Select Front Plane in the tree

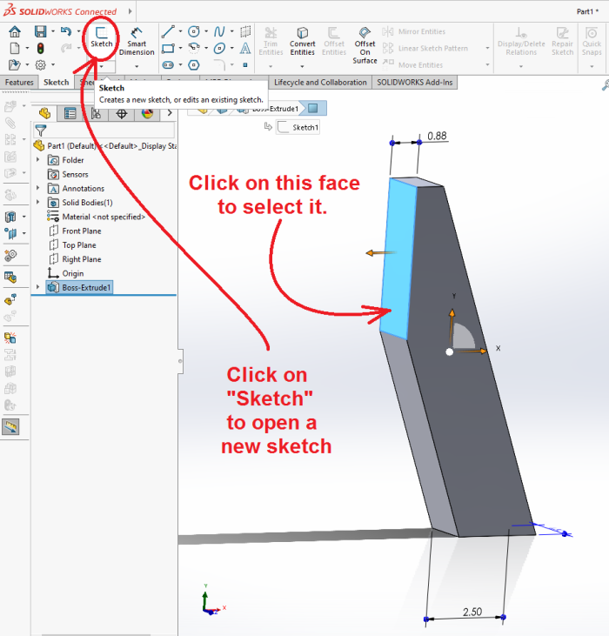(x=81, y=231)
